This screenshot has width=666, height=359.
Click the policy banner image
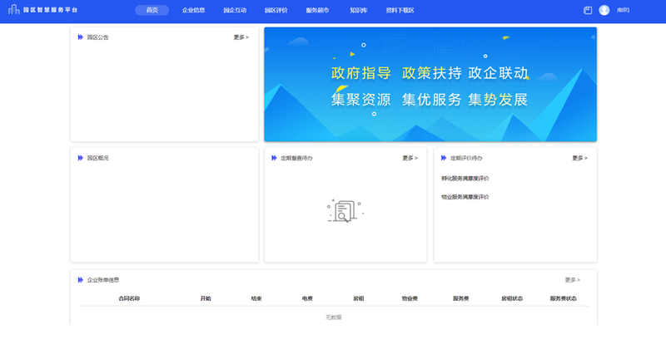(430, 84)
